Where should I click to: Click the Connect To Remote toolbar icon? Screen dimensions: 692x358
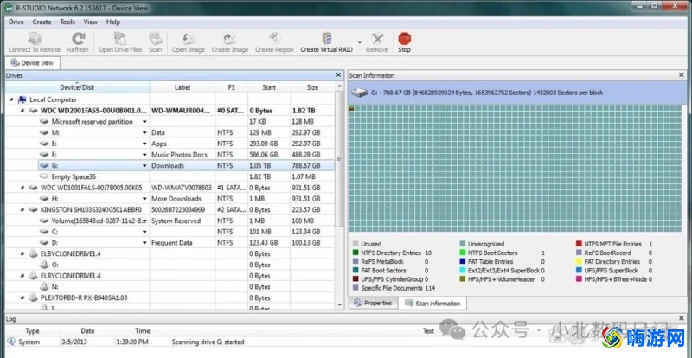35,38
